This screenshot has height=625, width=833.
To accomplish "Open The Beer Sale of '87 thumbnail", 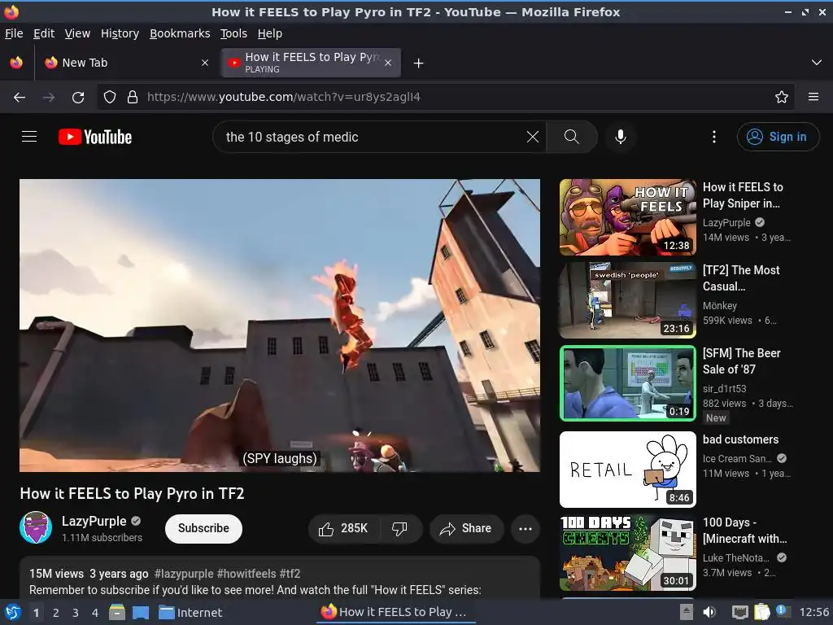I will point(627,383).
